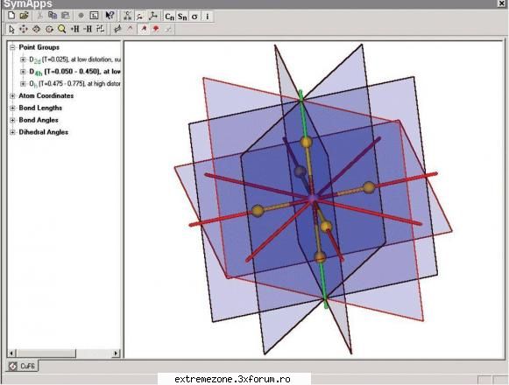The width and height of the screenshot is (509, 385).
Task: Copy selection with the Copy icon
Action: (x=53, y=16)
